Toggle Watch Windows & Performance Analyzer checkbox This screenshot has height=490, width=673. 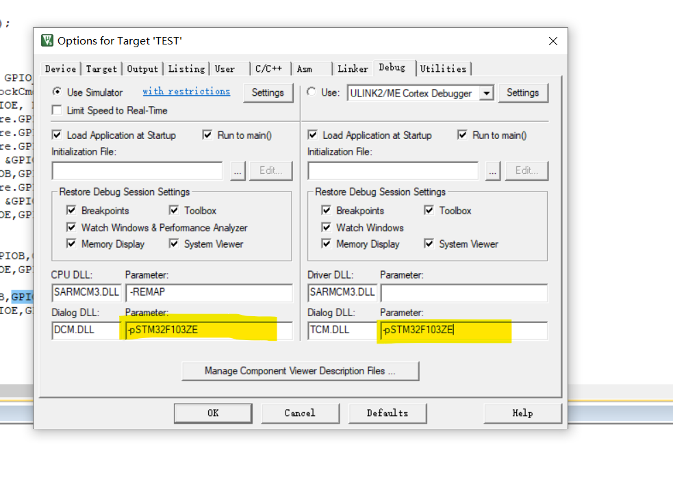71,227
